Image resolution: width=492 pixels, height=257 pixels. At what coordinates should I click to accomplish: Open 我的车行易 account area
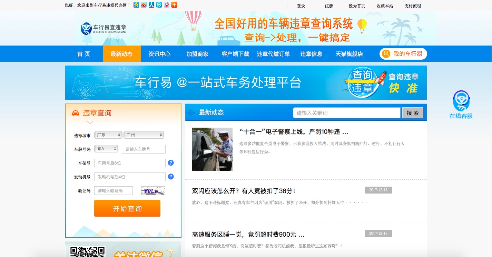tap(403, 54)
